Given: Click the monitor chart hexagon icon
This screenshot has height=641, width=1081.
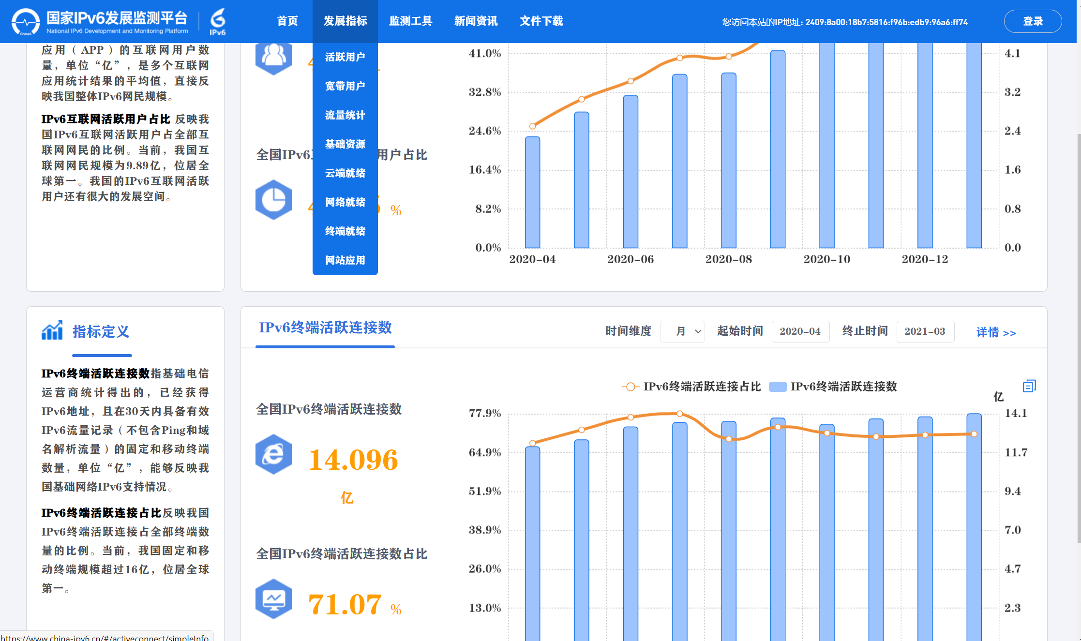Looking at the screenshot, I should click(273, 599).
